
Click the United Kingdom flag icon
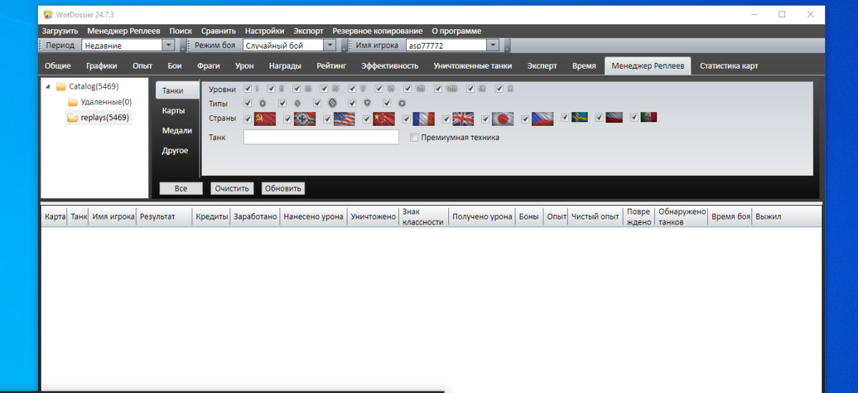463,119
